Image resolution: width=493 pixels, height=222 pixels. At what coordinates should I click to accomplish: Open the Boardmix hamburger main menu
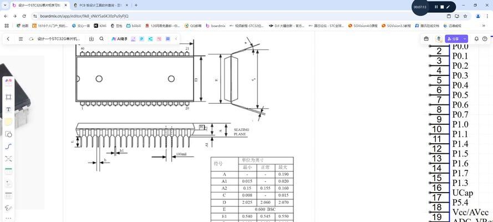pos(21,39)
